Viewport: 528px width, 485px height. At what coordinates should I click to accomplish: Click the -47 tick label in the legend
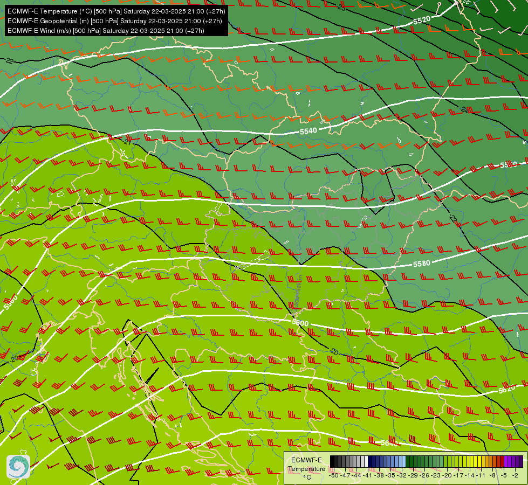346,475
